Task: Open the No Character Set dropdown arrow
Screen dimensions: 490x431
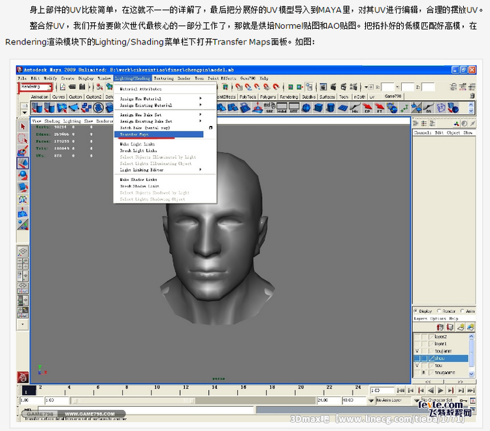Action: click(x=417, y=400)
